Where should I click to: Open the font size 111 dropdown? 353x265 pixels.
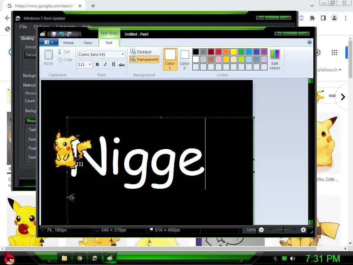[x=90, y=65]
